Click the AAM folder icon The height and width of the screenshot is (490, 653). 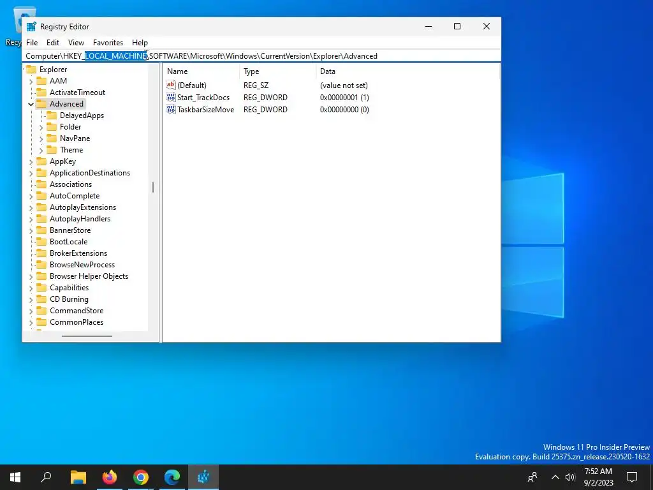pos(41,80)
